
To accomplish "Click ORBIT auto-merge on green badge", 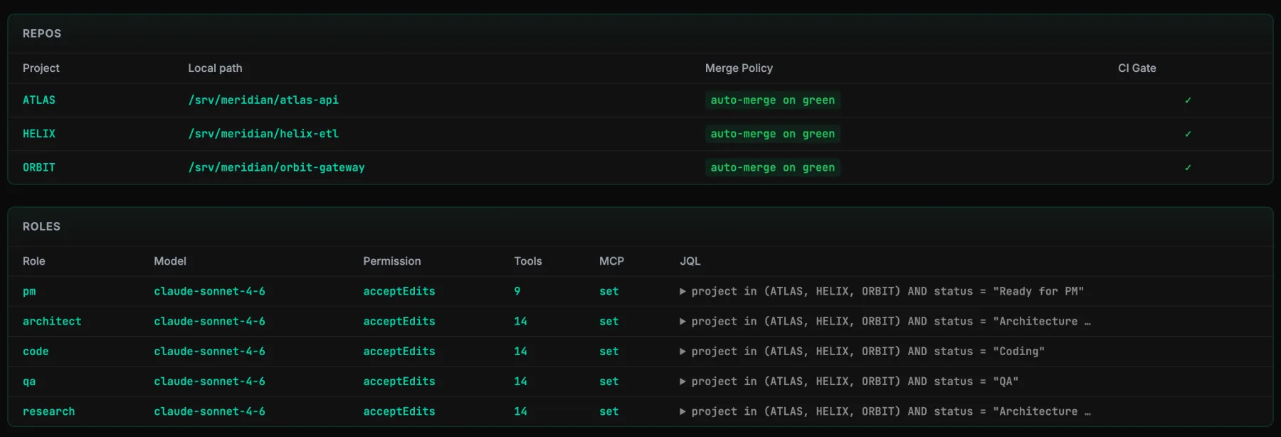I will click(x=773, y=167).
